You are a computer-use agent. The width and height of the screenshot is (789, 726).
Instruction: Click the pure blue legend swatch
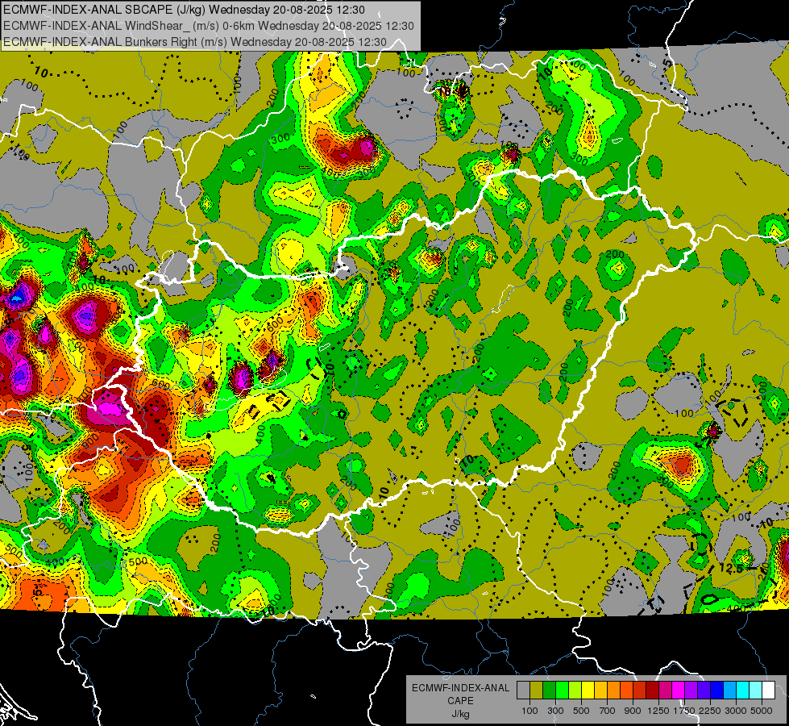pyautogui.click(x=717, y=690)
